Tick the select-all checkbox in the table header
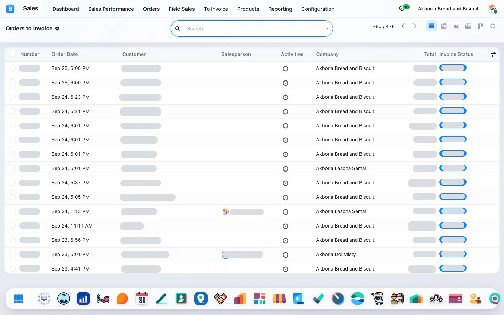 (x=13, y=54)
